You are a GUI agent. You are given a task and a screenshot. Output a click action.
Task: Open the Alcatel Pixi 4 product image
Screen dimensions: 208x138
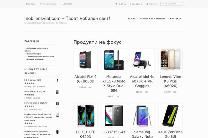[85, 60]
